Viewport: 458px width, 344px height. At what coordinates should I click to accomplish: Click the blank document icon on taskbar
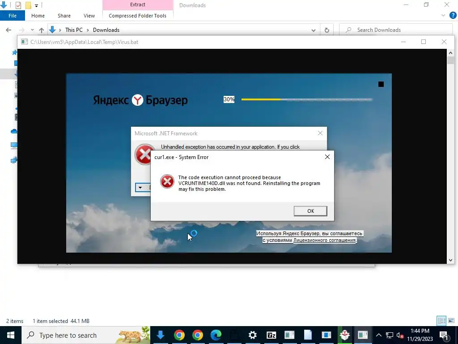[x=308, y=335]
